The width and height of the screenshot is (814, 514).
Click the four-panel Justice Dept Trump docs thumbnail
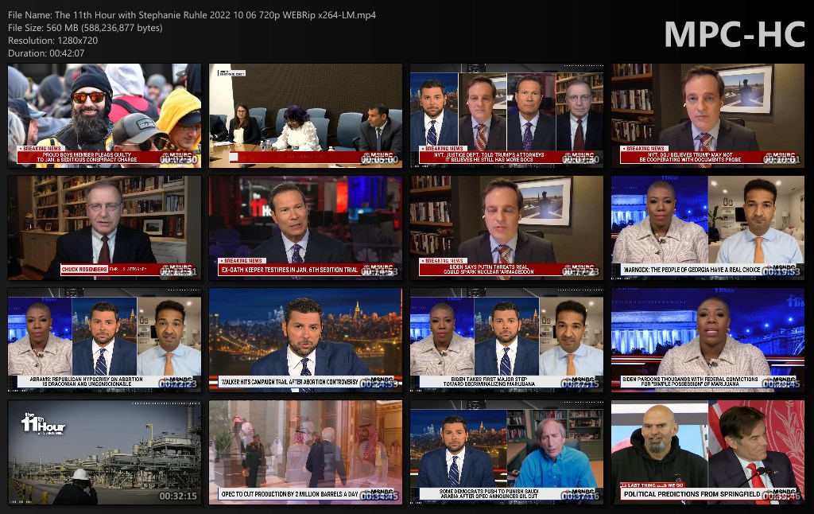506,116
